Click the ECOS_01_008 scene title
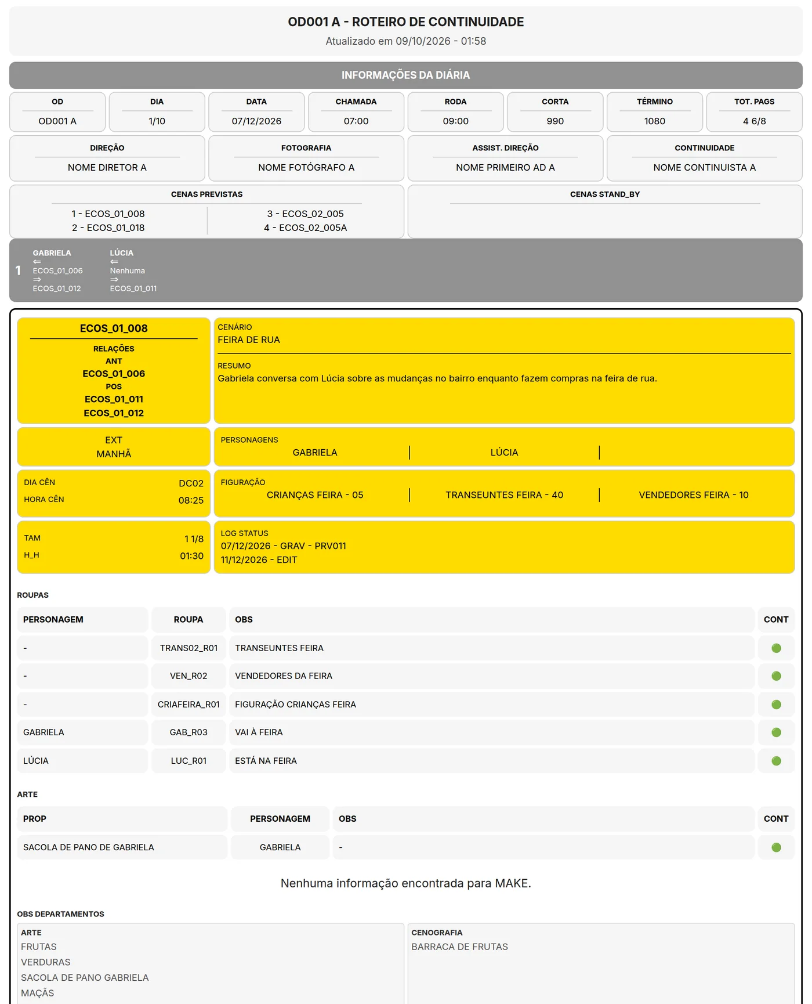Image resolution: width=812 pixels, height=1004 pixels. point(114,328)
